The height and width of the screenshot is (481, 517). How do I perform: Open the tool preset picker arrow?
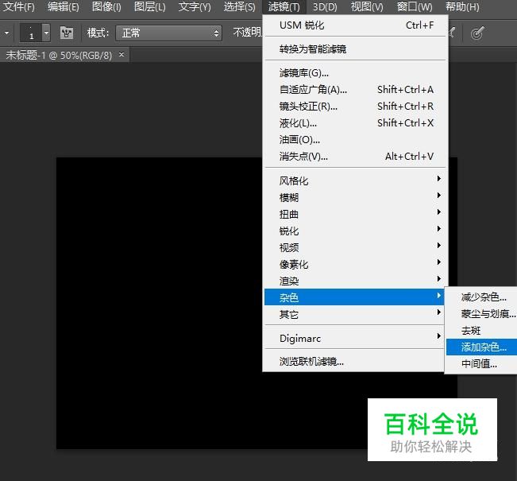[6, 33]
